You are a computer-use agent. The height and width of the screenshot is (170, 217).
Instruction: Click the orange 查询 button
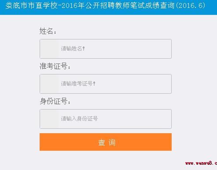(x=106, y=142)
